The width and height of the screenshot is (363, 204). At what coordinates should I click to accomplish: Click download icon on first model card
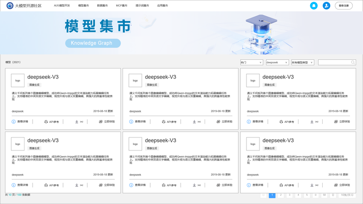(x=77, y=121)
